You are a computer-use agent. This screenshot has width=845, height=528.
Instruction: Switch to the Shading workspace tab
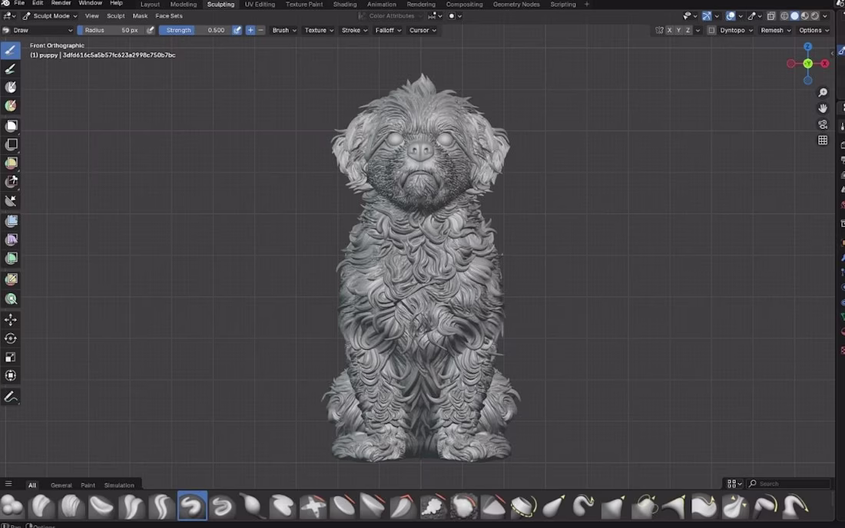(345, 5)
